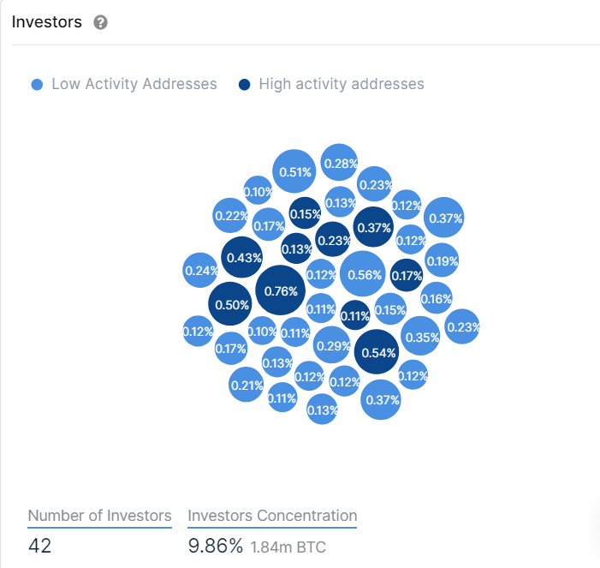Click the Investors section title

(x=47, y=22)
